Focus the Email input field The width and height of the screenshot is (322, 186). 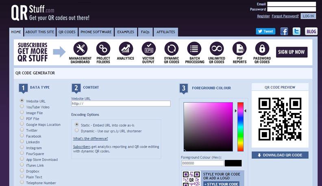coord(292,4)
